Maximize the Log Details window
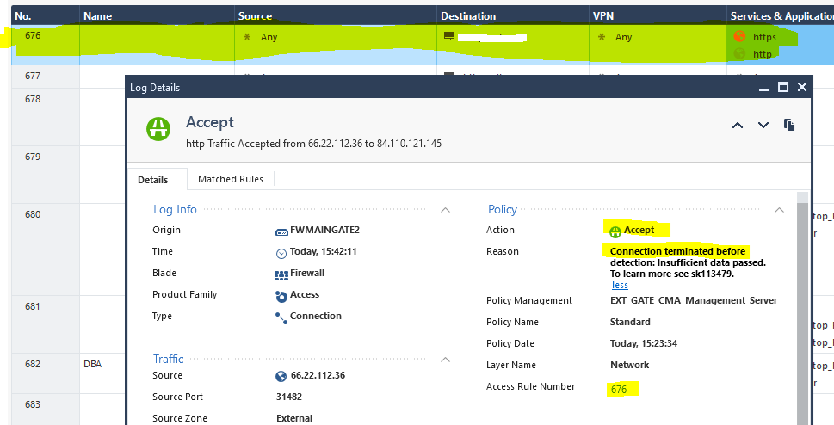This screenshot has height=425, width=834. click(782, 88)
